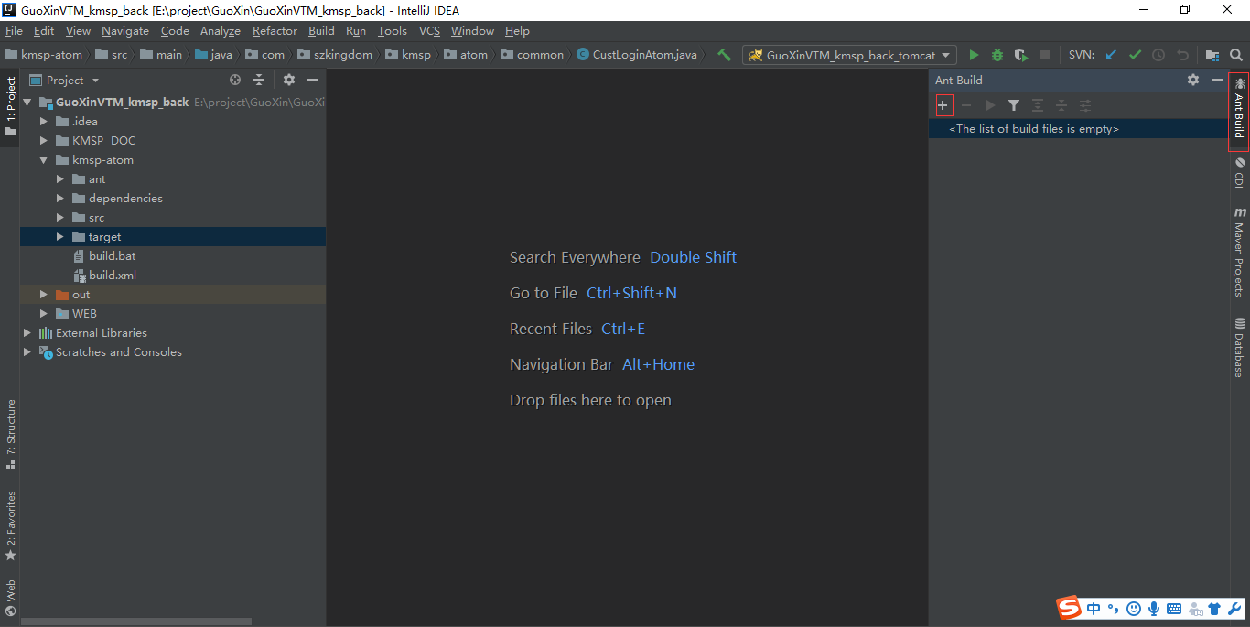Viewport: 1250px width, 627px height.
Task: Click scroll from source target icon
Action: coord(235,80)
